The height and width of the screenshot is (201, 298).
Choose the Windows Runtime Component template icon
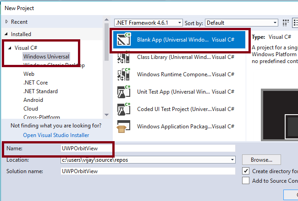tap(124, 74)
